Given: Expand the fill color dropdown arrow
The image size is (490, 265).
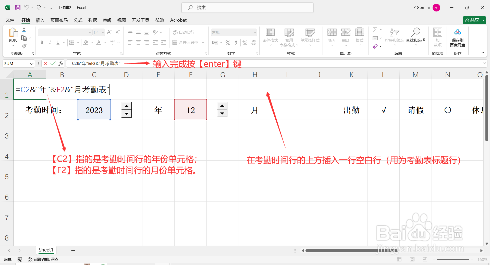Looking at the screenshot, I should (92, 43).
